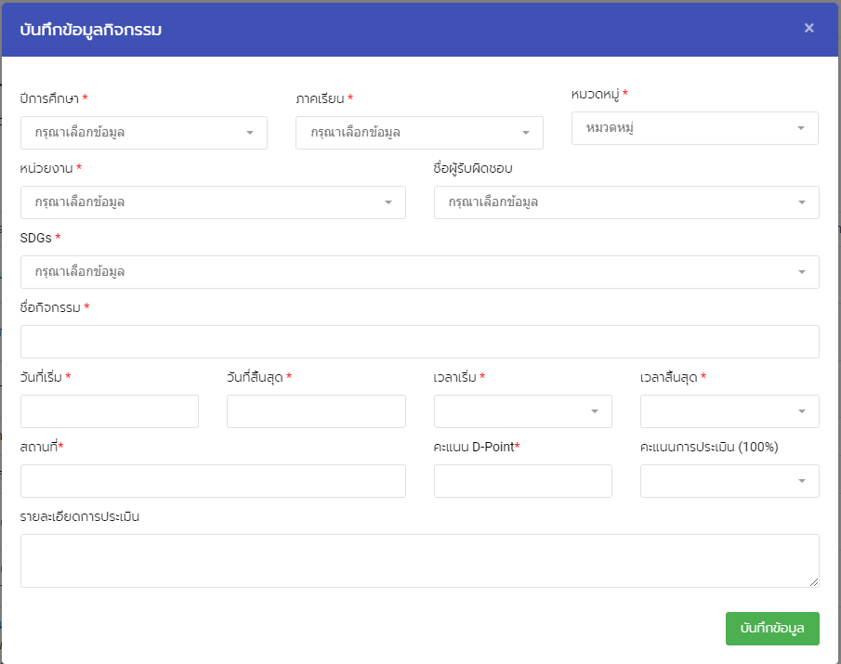Open the เวลาสิ้นสุด time dropdown
The width and height of the screenshot is (841, 664).
point(729,411)
